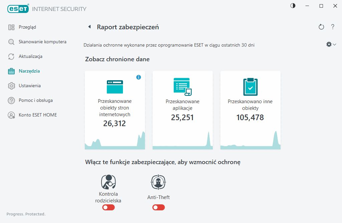
Task: Click the scanned applications card icon
Action: point(183,86)
